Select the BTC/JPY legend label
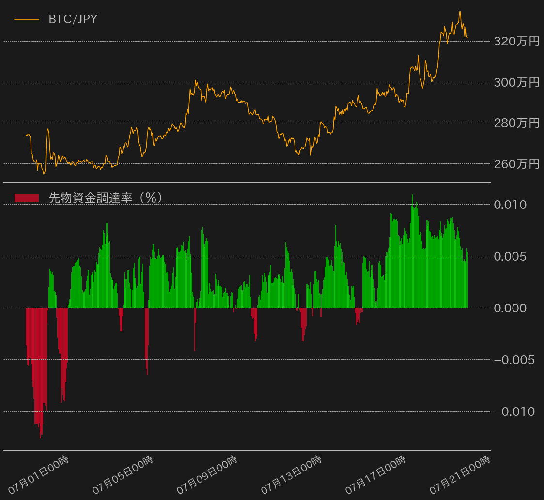 point(73,19)
